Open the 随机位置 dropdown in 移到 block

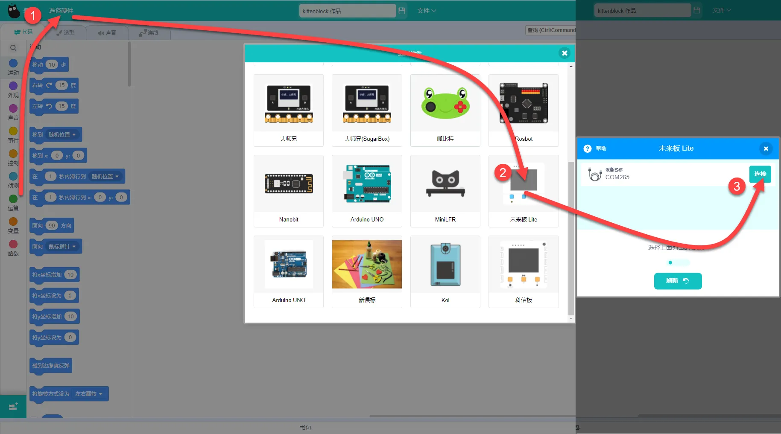pyautogui.click(x=62, y=135)
